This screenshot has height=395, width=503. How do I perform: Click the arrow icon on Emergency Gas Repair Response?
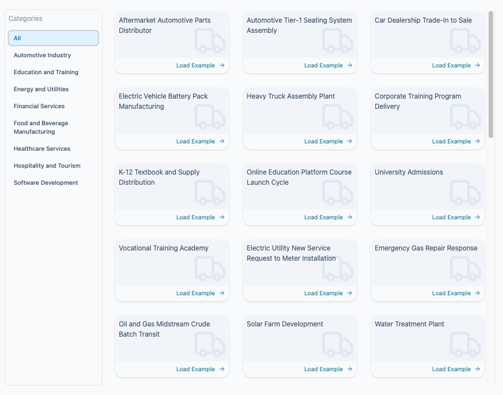(x=478, y=293)
